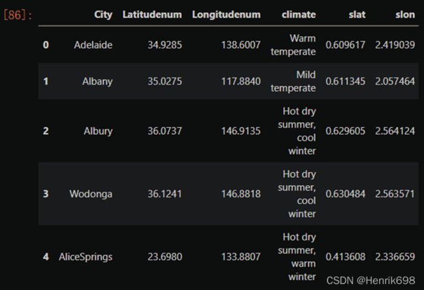Click the Longitudenum column header
424x290 pixels.
coord(226,15)
